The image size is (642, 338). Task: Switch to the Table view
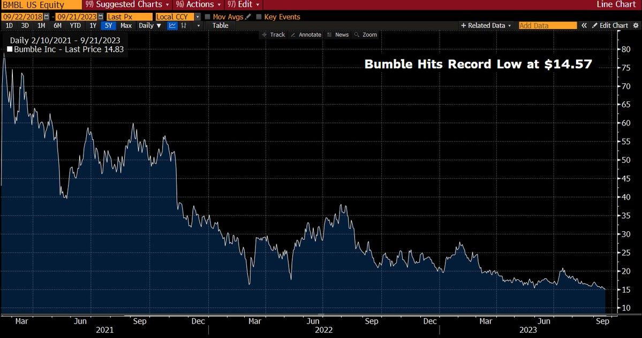220,25
